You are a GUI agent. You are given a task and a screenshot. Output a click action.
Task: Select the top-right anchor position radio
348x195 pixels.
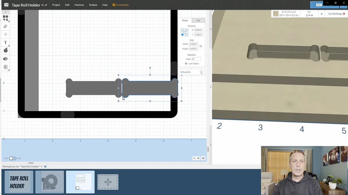click(186, 30)
